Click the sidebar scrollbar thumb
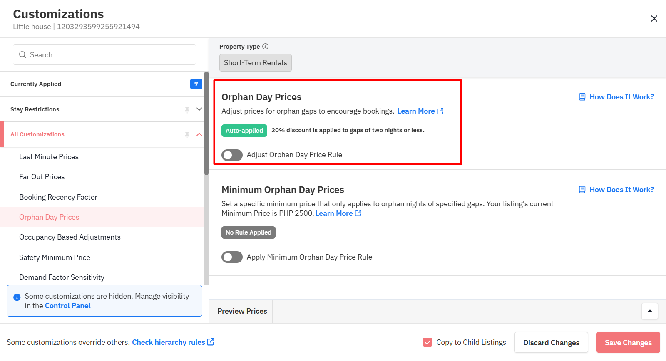Viewport: 666px width, 361px height. (x=206, y=124)
